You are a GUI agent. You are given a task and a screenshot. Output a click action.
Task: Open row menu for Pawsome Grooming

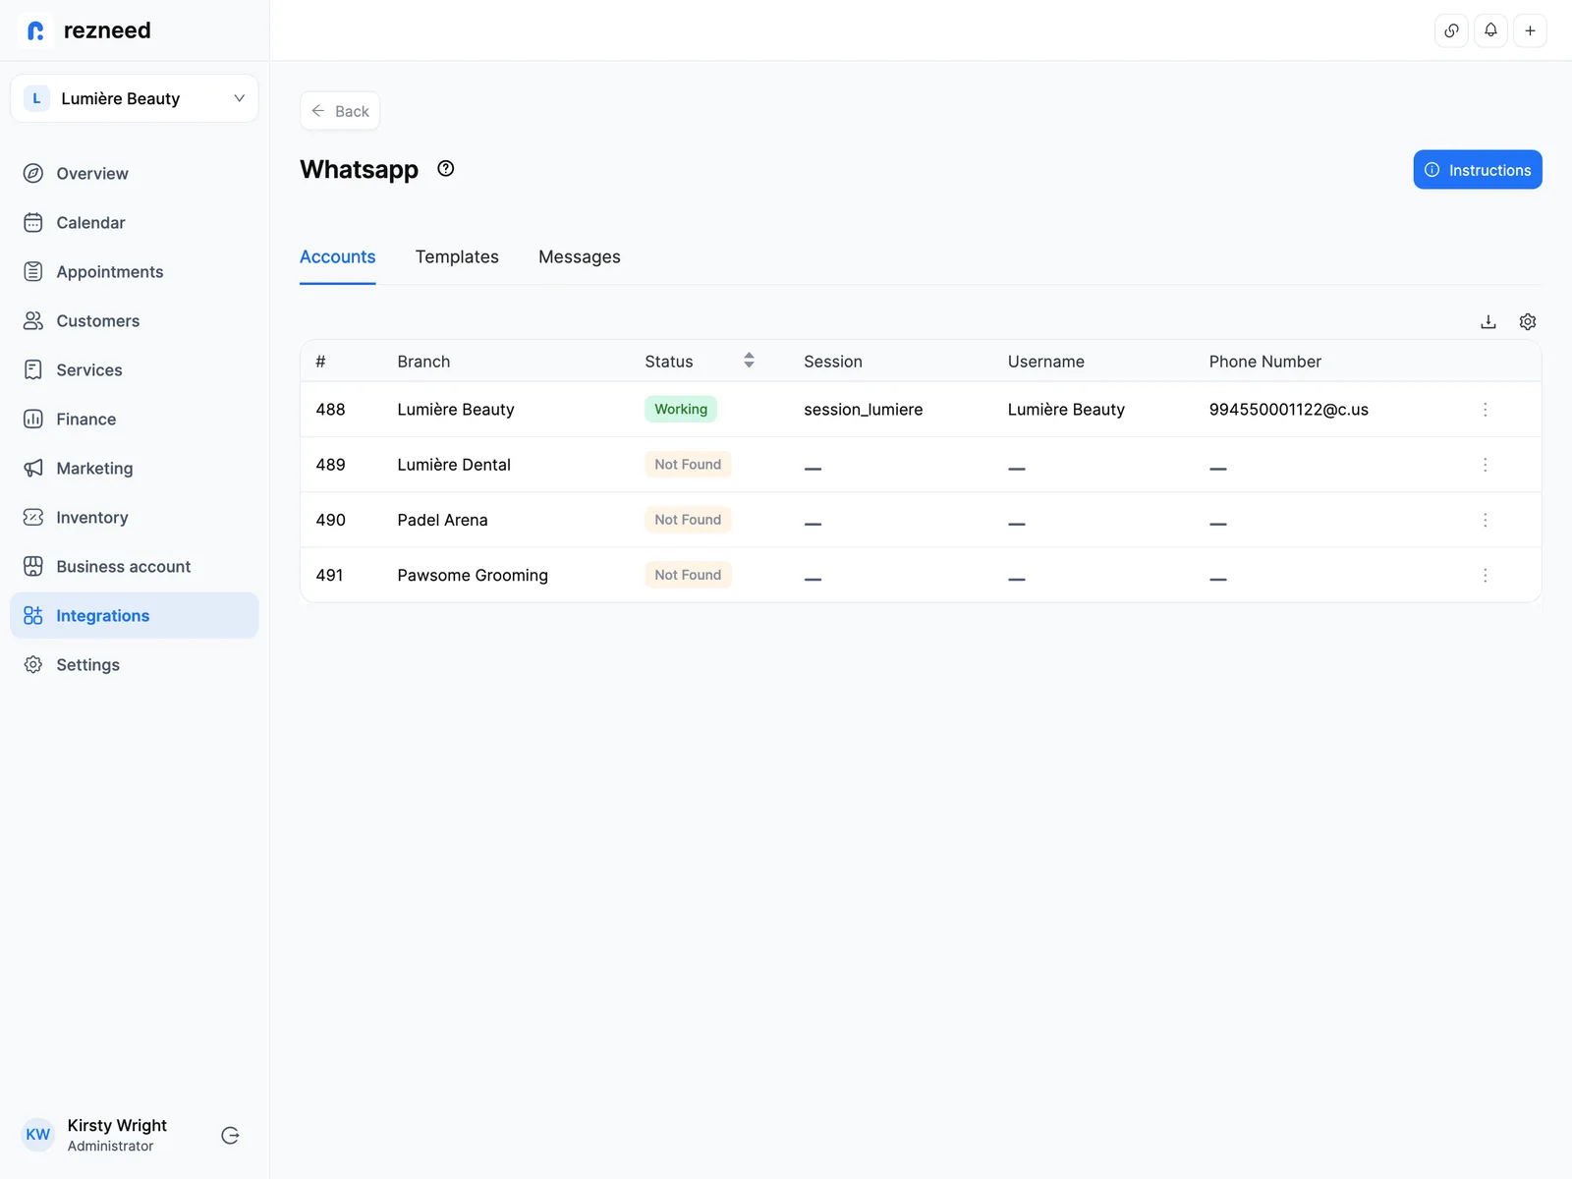coord(1485,575)
